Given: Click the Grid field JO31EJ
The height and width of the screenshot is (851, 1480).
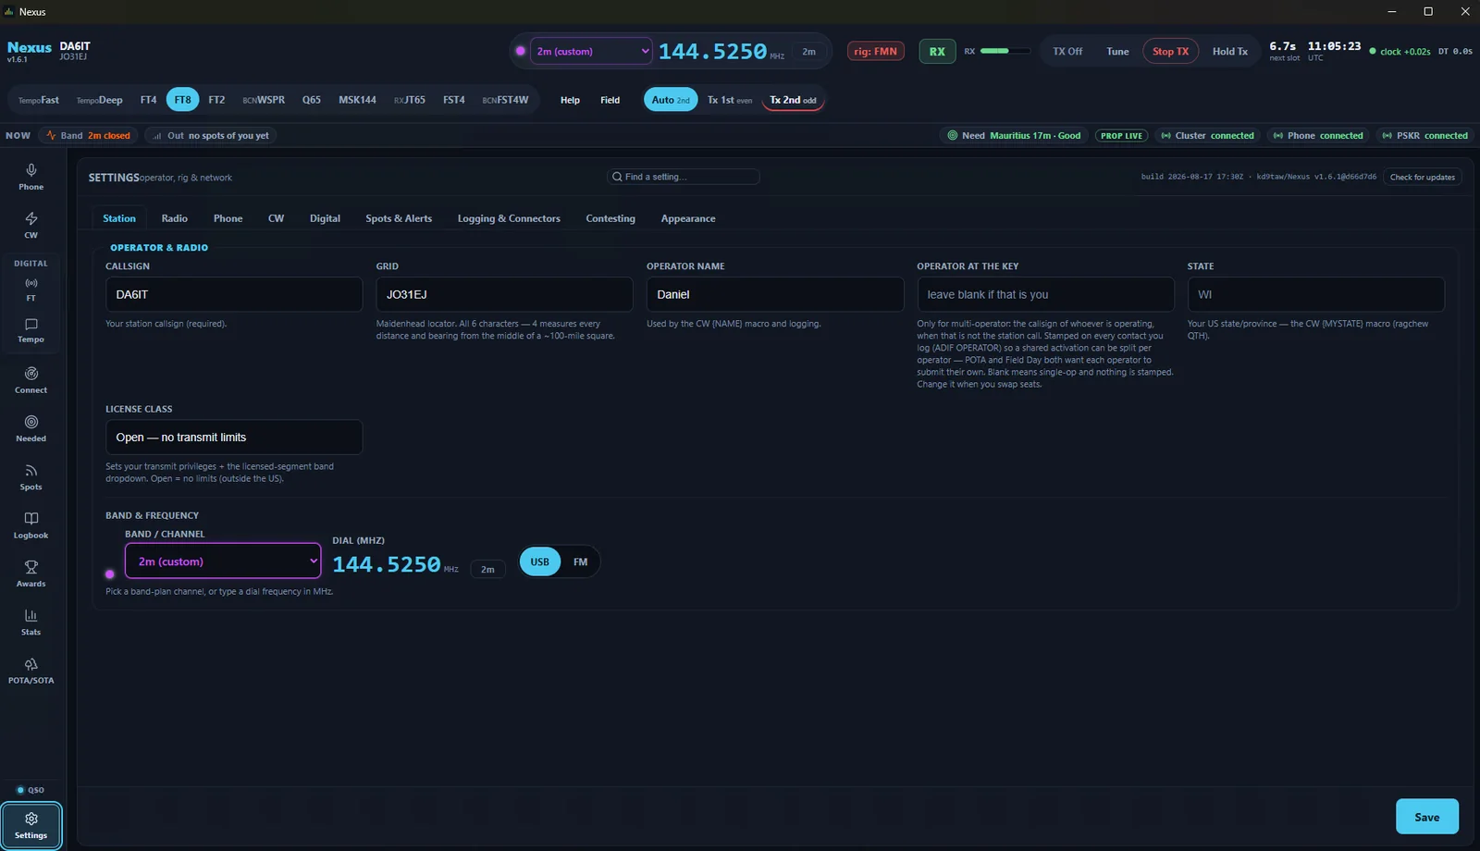Looking at the screenshot, I should [x=504, y=294].
